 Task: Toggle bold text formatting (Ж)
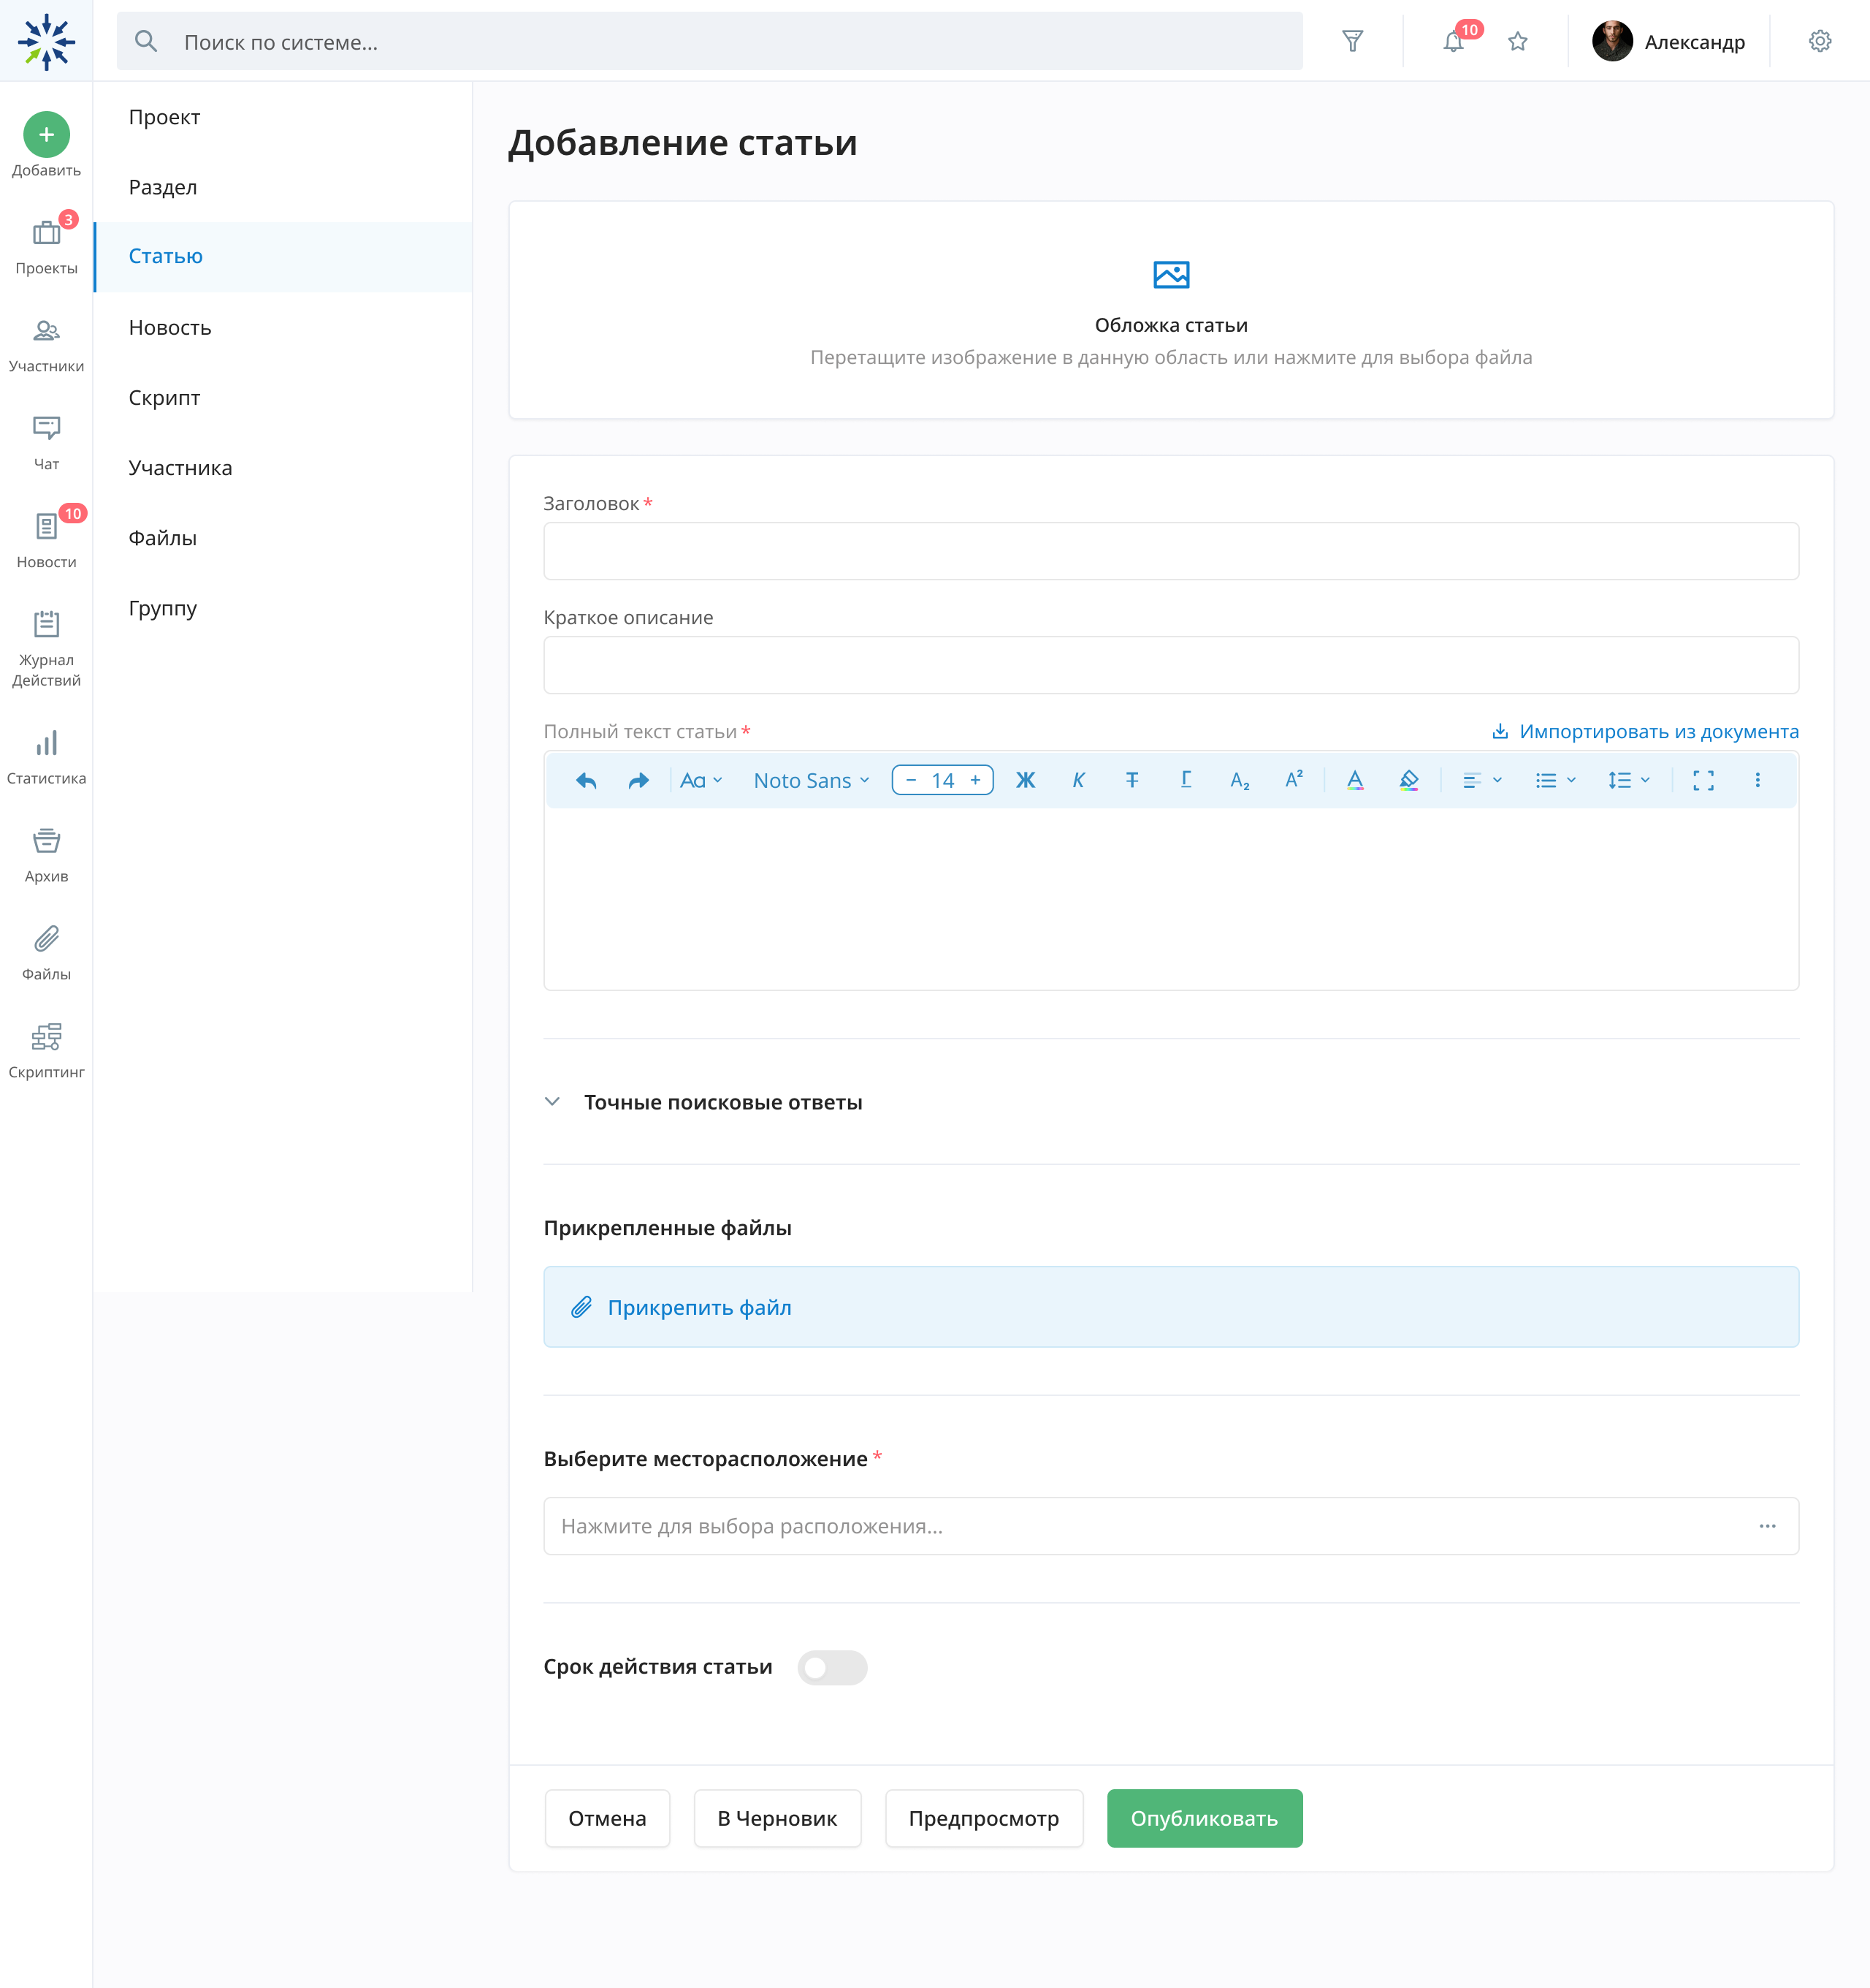(x=1026, y=780)
